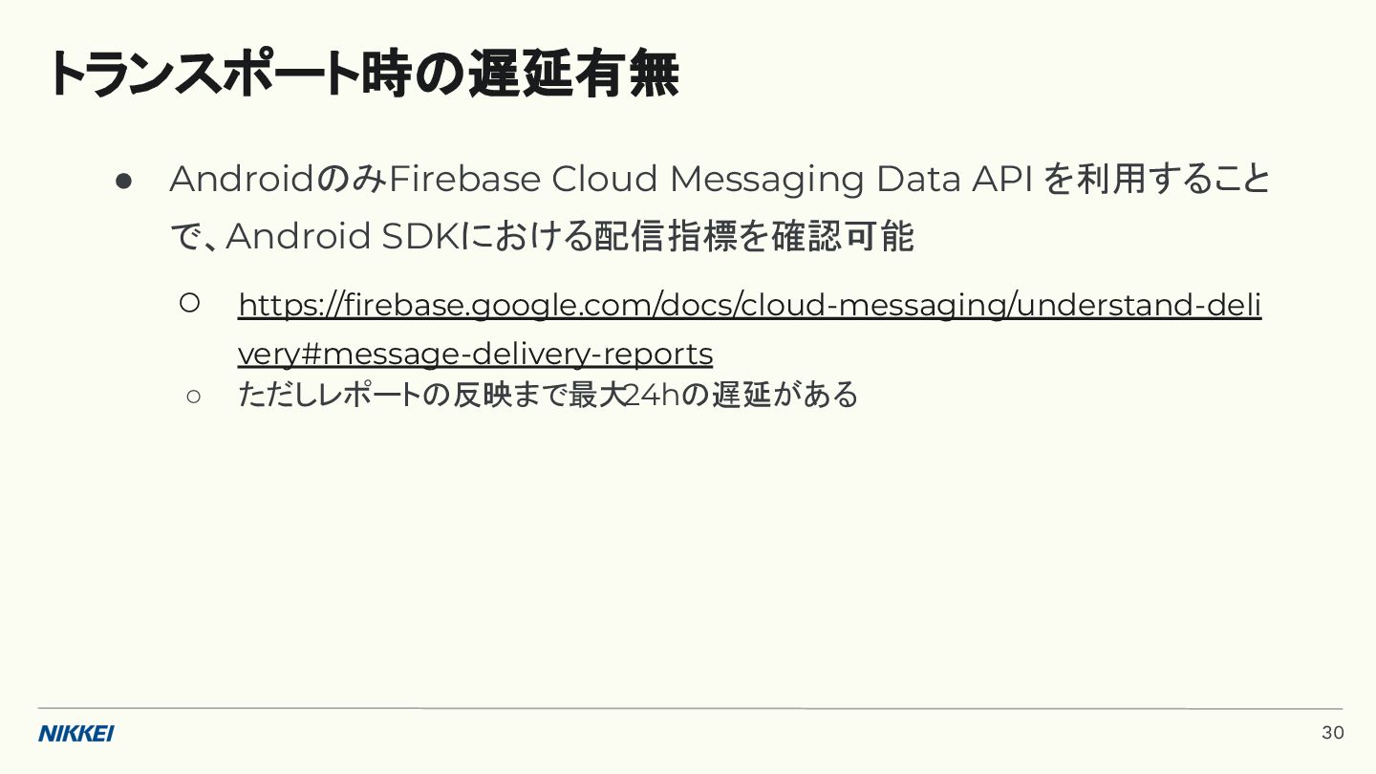The image size is (1376, 774).
Task: Click the sentence ただしレポートの反映まで
Action: click(402, 394)
